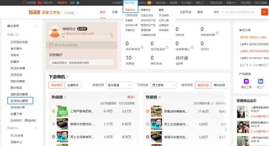Click 更多 link on 热销榜
This screenshot has height=146, width=269.
click(x=131, y=97)
